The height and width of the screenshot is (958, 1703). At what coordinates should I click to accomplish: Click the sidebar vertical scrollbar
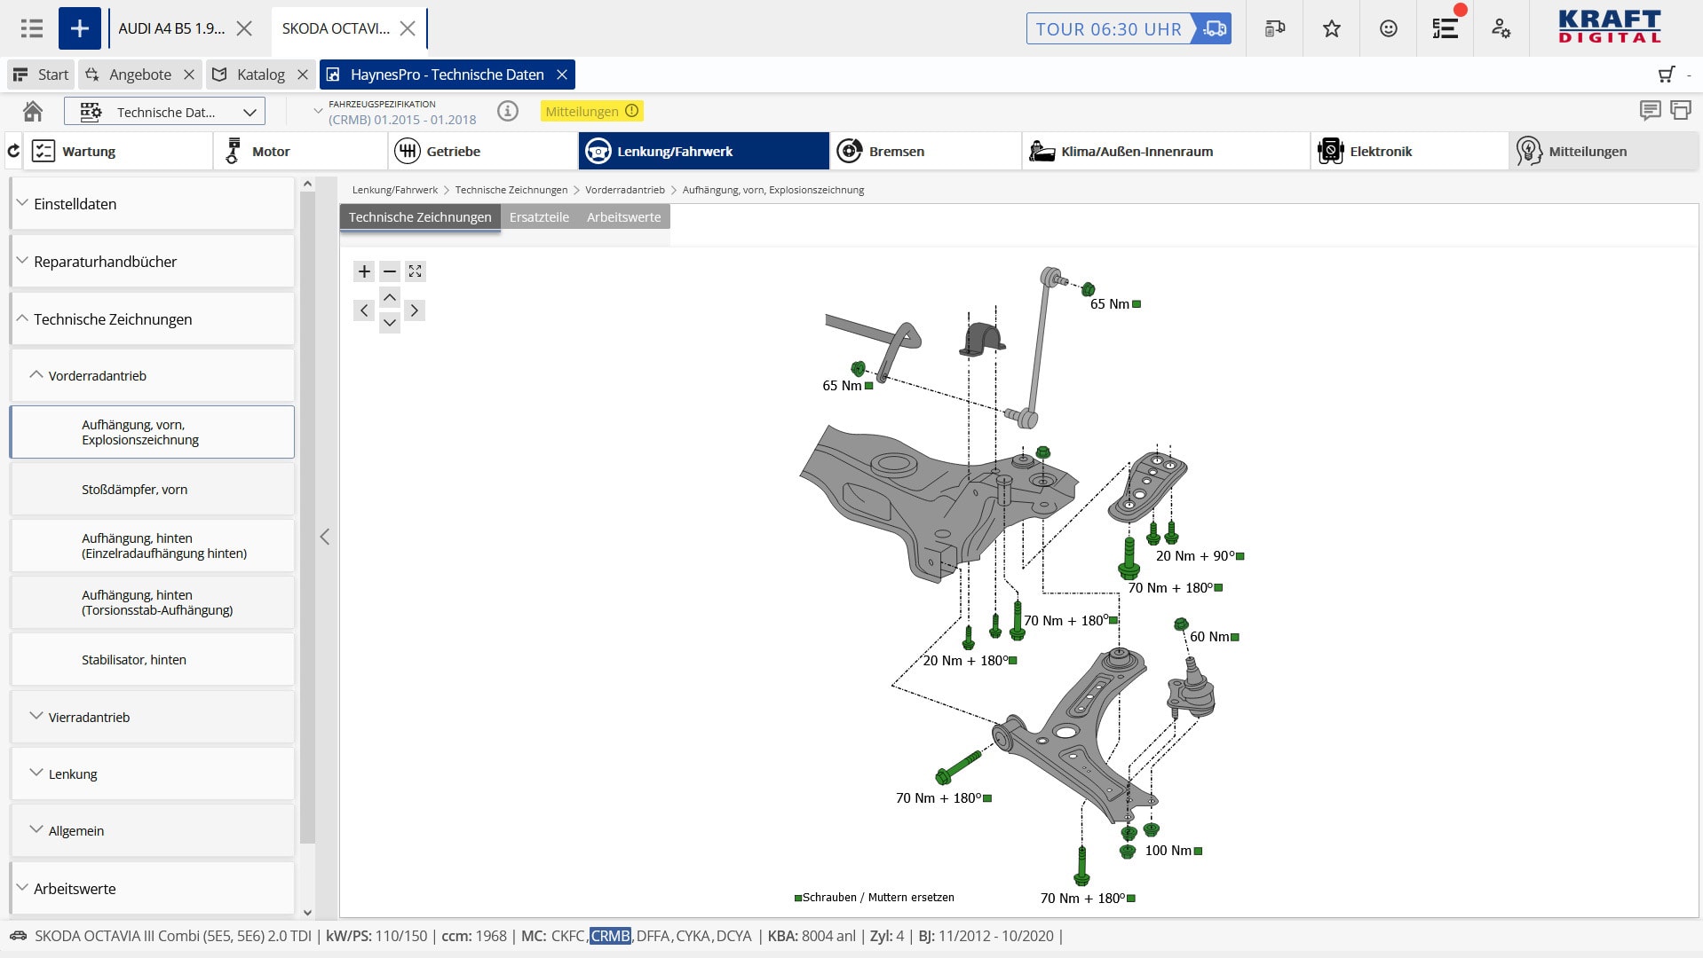point(307,514)
